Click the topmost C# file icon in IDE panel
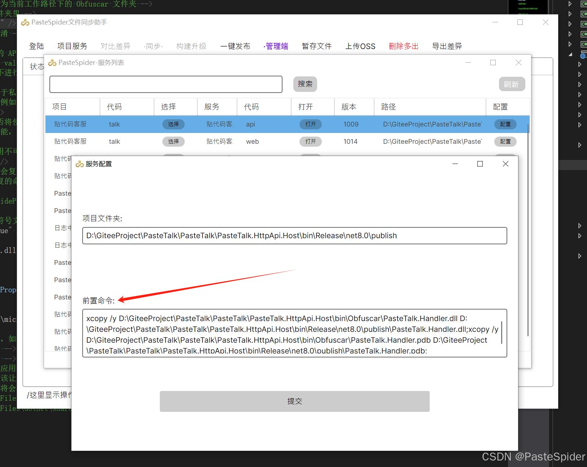This screenshot has width=587, height=467. tap(583, 4)
